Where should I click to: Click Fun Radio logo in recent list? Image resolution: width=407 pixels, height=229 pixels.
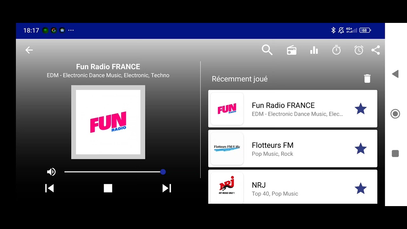[x=227, y=109]
